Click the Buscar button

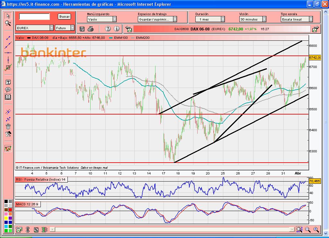point(64,17)
